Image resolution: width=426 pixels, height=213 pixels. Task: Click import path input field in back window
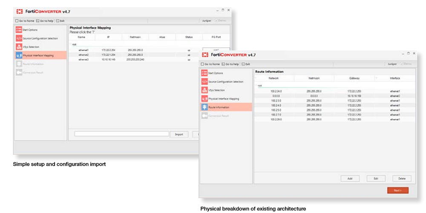click(122, 134)
